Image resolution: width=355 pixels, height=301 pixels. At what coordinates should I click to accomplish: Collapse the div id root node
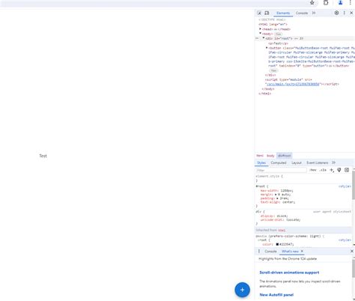pyautogui.click(x=264, y=38)
